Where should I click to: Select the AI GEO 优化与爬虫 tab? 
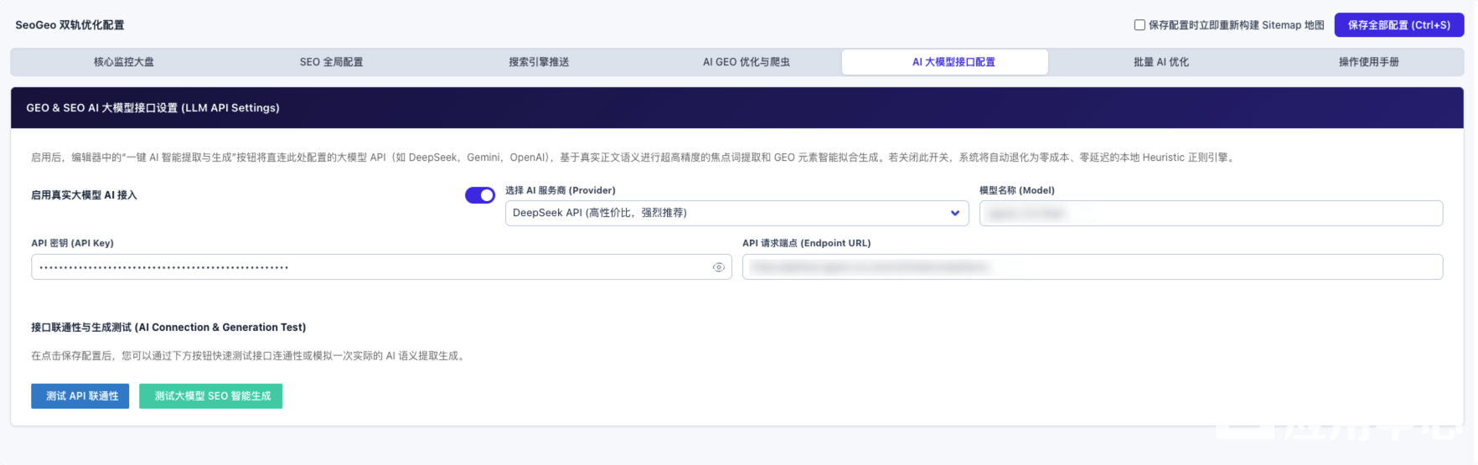(x=746, y=62)
